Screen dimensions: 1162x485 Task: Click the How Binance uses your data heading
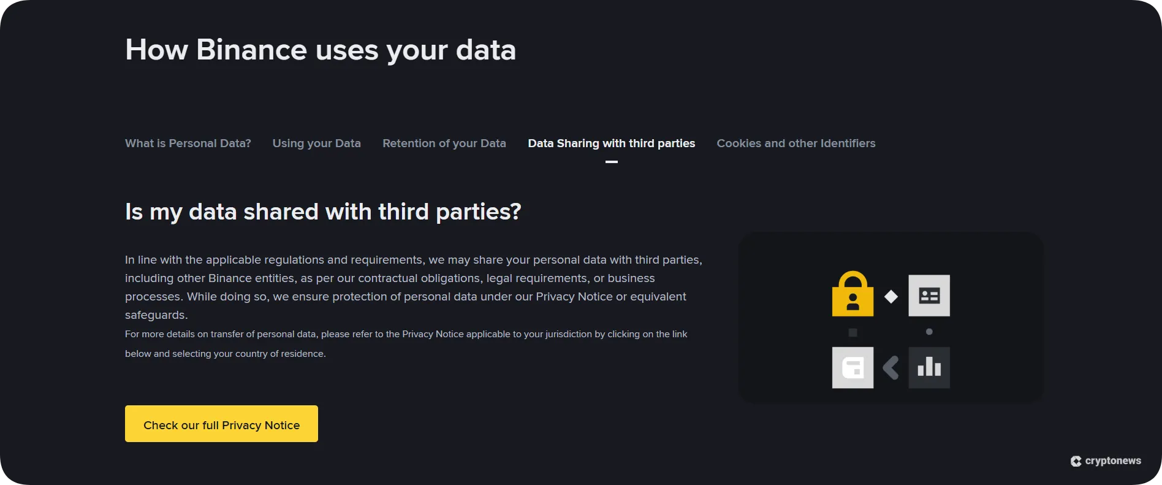click(320, 50)
